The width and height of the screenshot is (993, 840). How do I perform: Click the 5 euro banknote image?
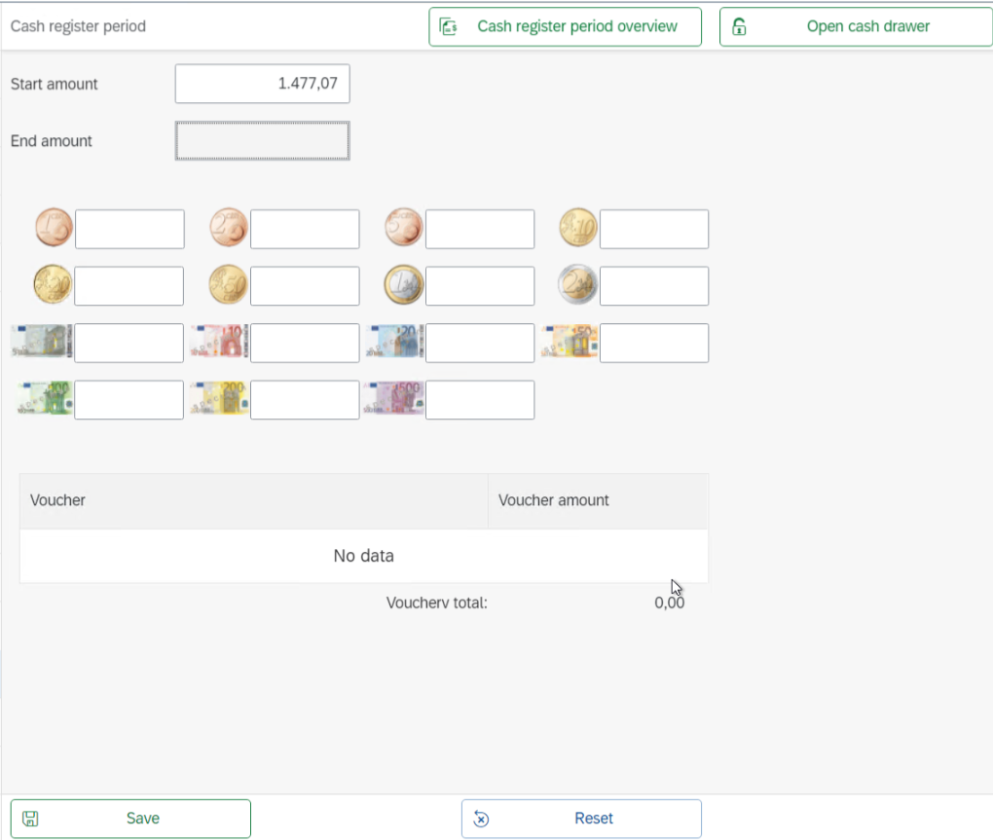tap(42, 343)
